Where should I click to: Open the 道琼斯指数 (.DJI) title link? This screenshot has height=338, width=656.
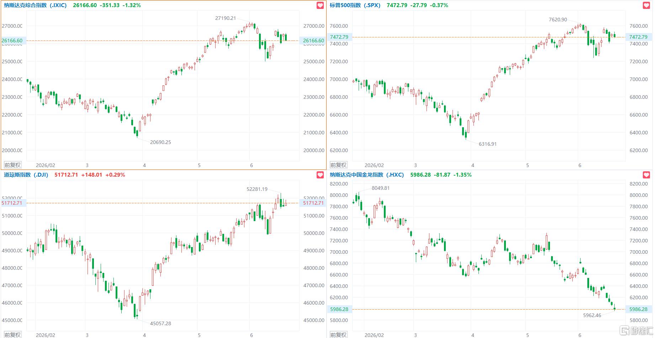click(26, 175)
